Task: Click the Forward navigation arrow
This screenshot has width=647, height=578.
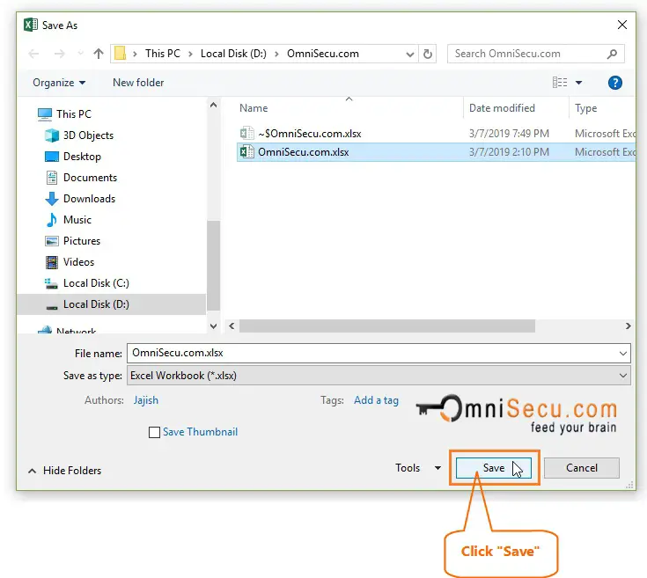Action: pyautogui.click(x=60, y=54)
